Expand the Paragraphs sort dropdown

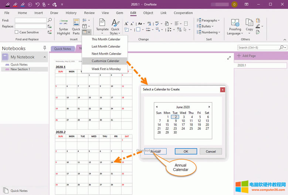(209, 20)
